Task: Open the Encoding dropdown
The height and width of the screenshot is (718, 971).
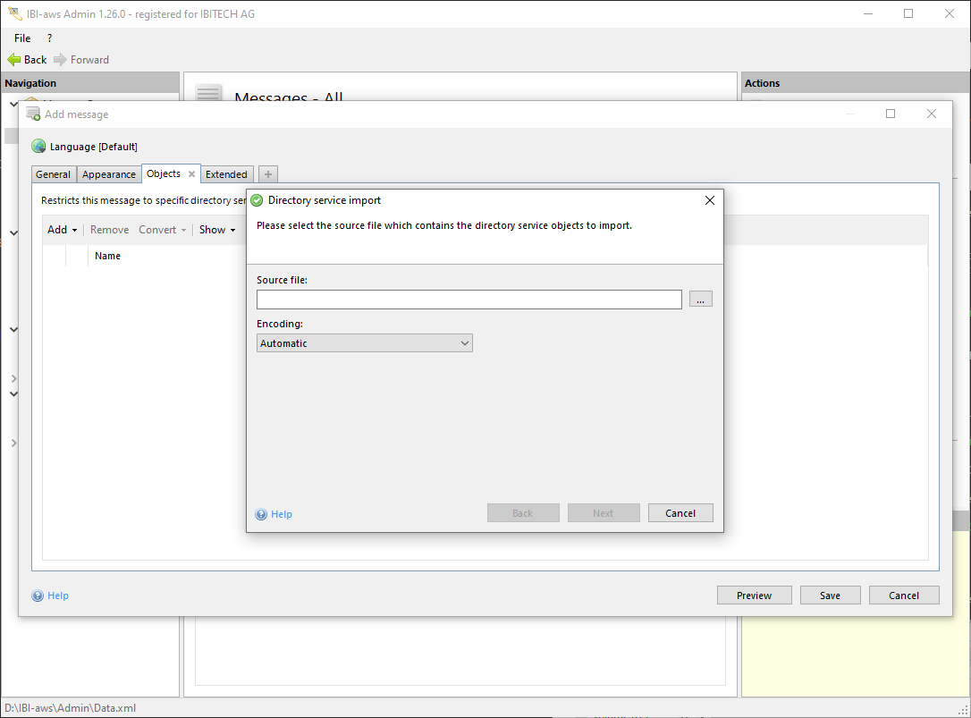Action: click(364, 343)
